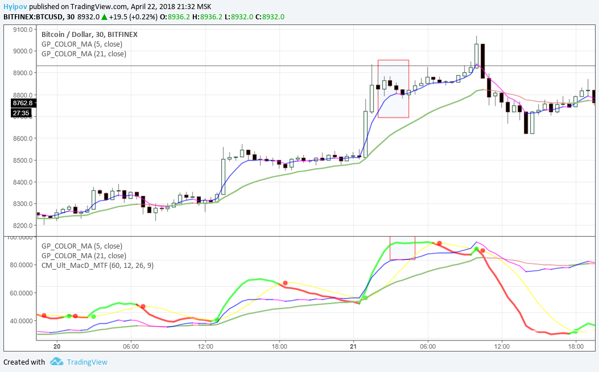Image resolution: width=599 pixels, height=372 pixels.
Task: Click the 8500.0 price axis label
Action: click(x=22, y=160)
